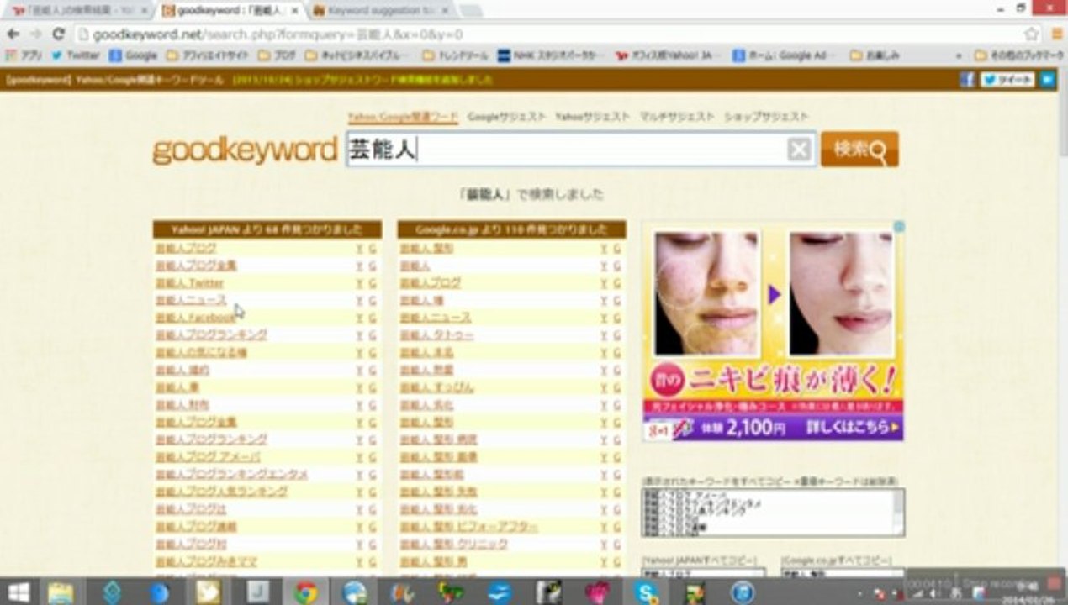Open Skype from the taskbar

pyautogui.click(x=647, y=592)
